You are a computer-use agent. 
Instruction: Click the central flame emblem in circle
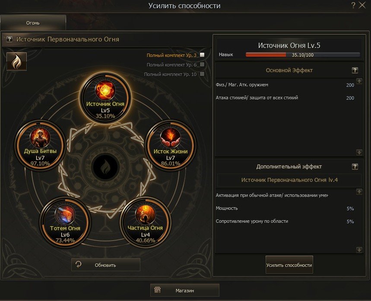coord(105,167)
